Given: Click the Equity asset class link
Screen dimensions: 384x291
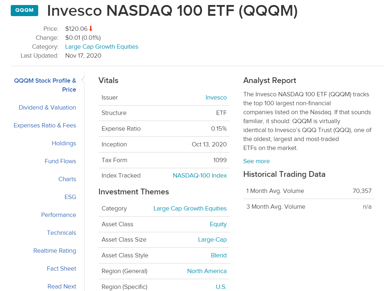Looking at the screenshot, I should [218, 224].
